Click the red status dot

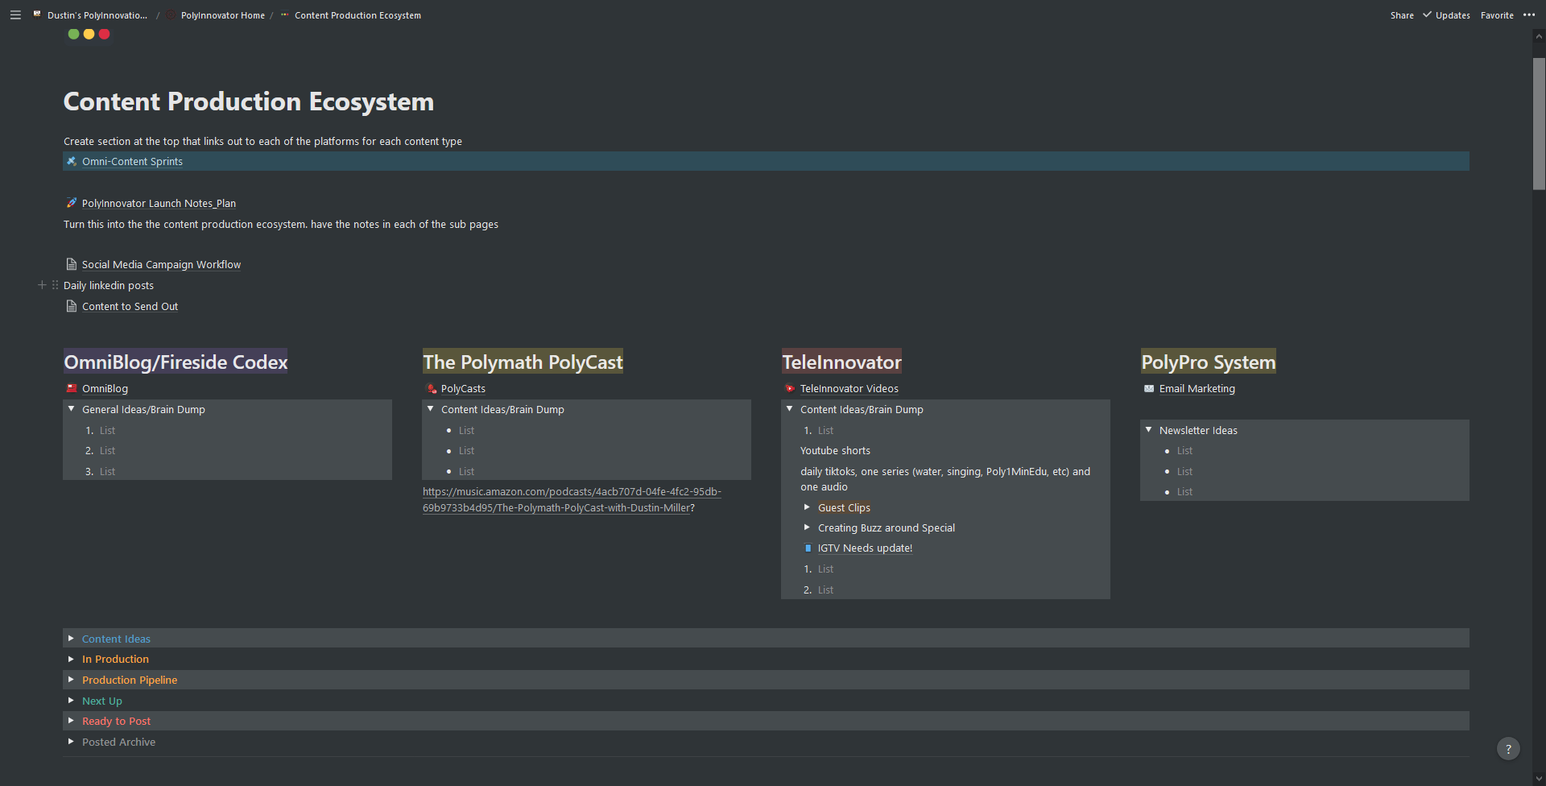point(104,34)
